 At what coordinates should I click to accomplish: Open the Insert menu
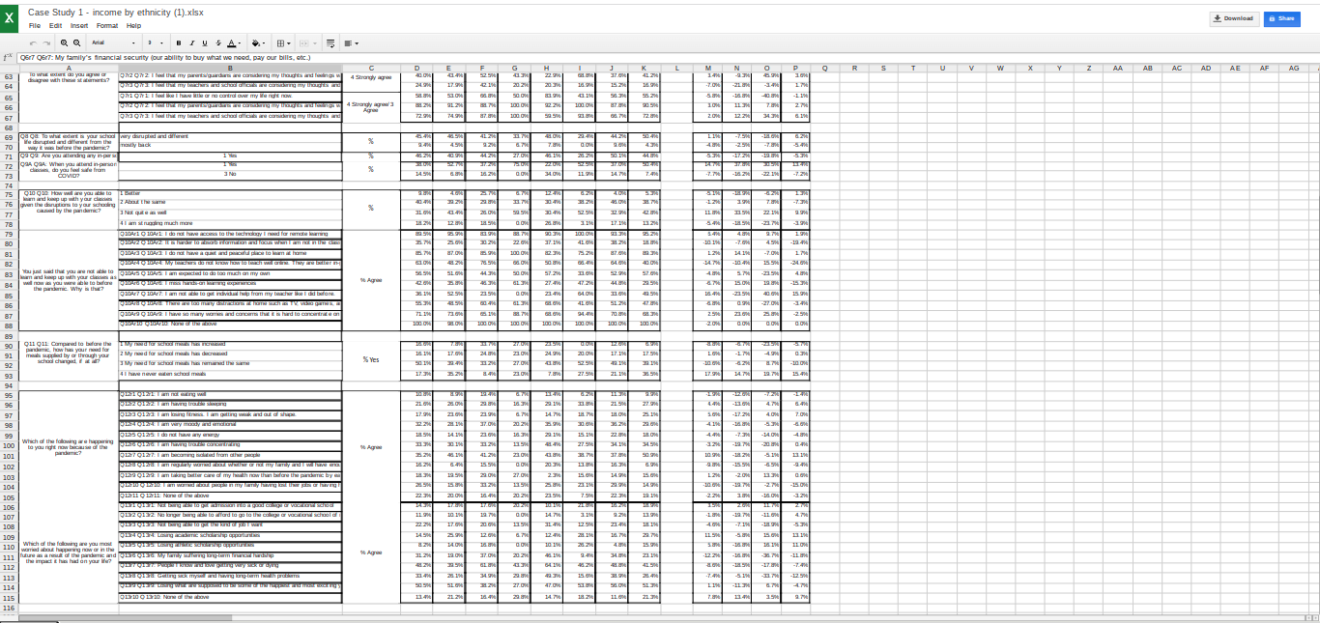pyautogui.click(x=78, y=25)
